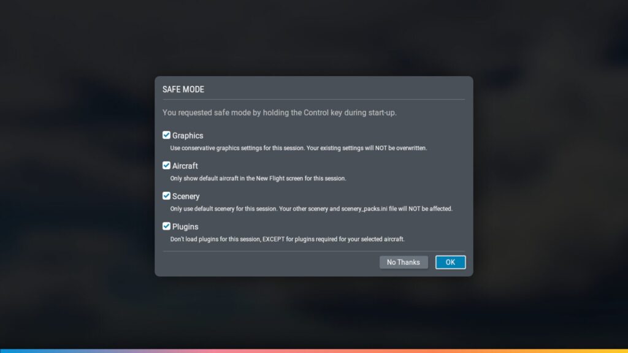Click the SAFE MODE dialog title
Viewport: 628px width, 353px height.
183,89
